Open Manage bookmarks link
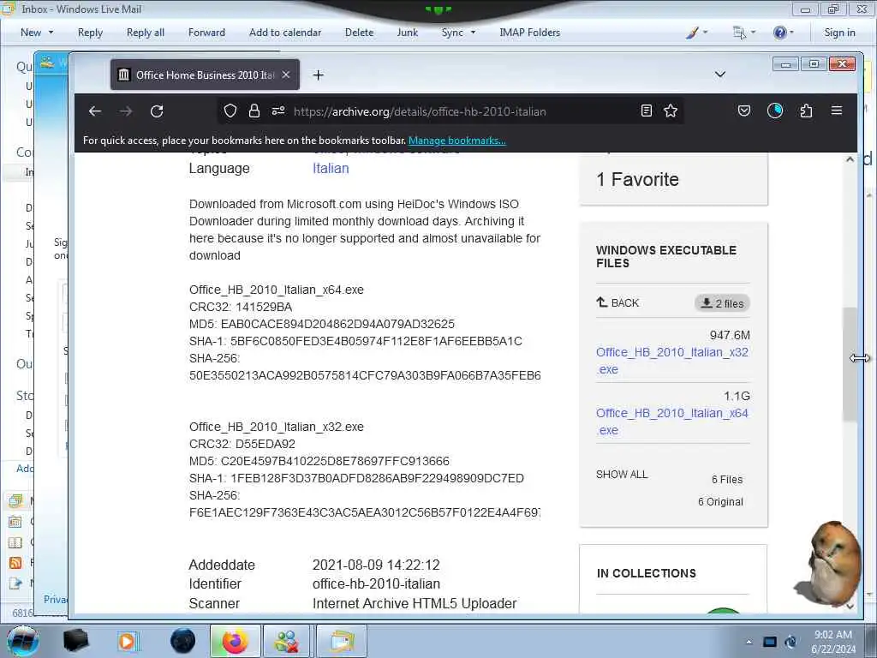The width and height of the screenshot is (877, 658). (x=457, y=141)
